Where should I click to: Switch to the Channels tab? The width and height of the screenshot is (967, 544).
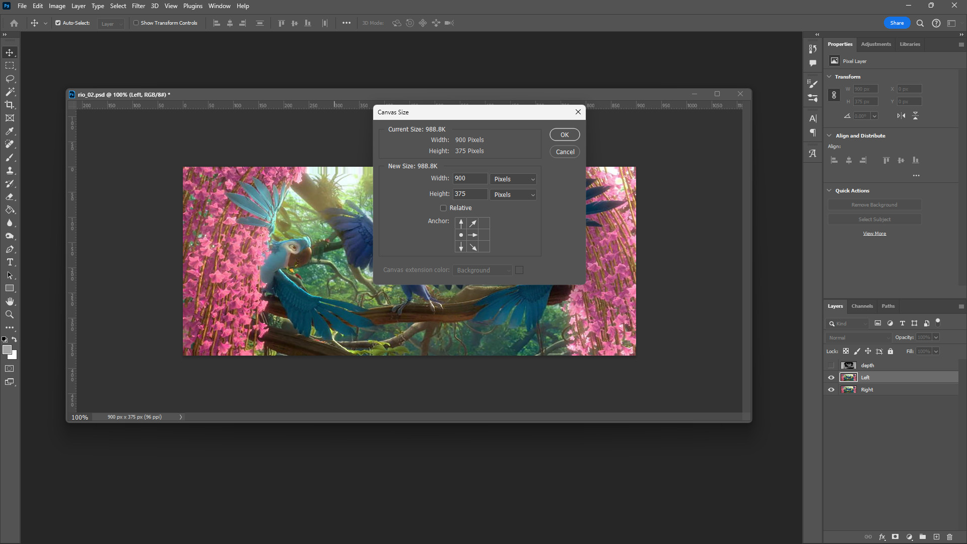[862, 306]
